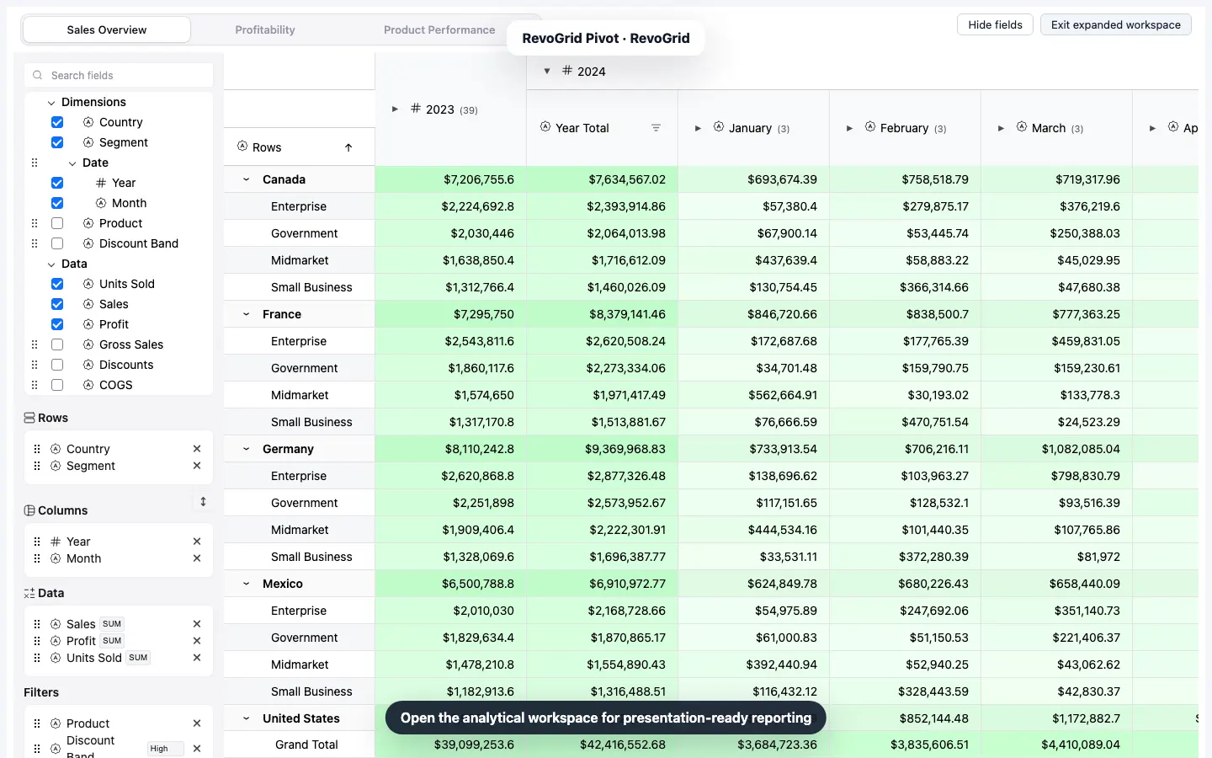This screenshot has height=758, width=1212.
Task: Collapse the Date field subgroup
Action: 72,163
